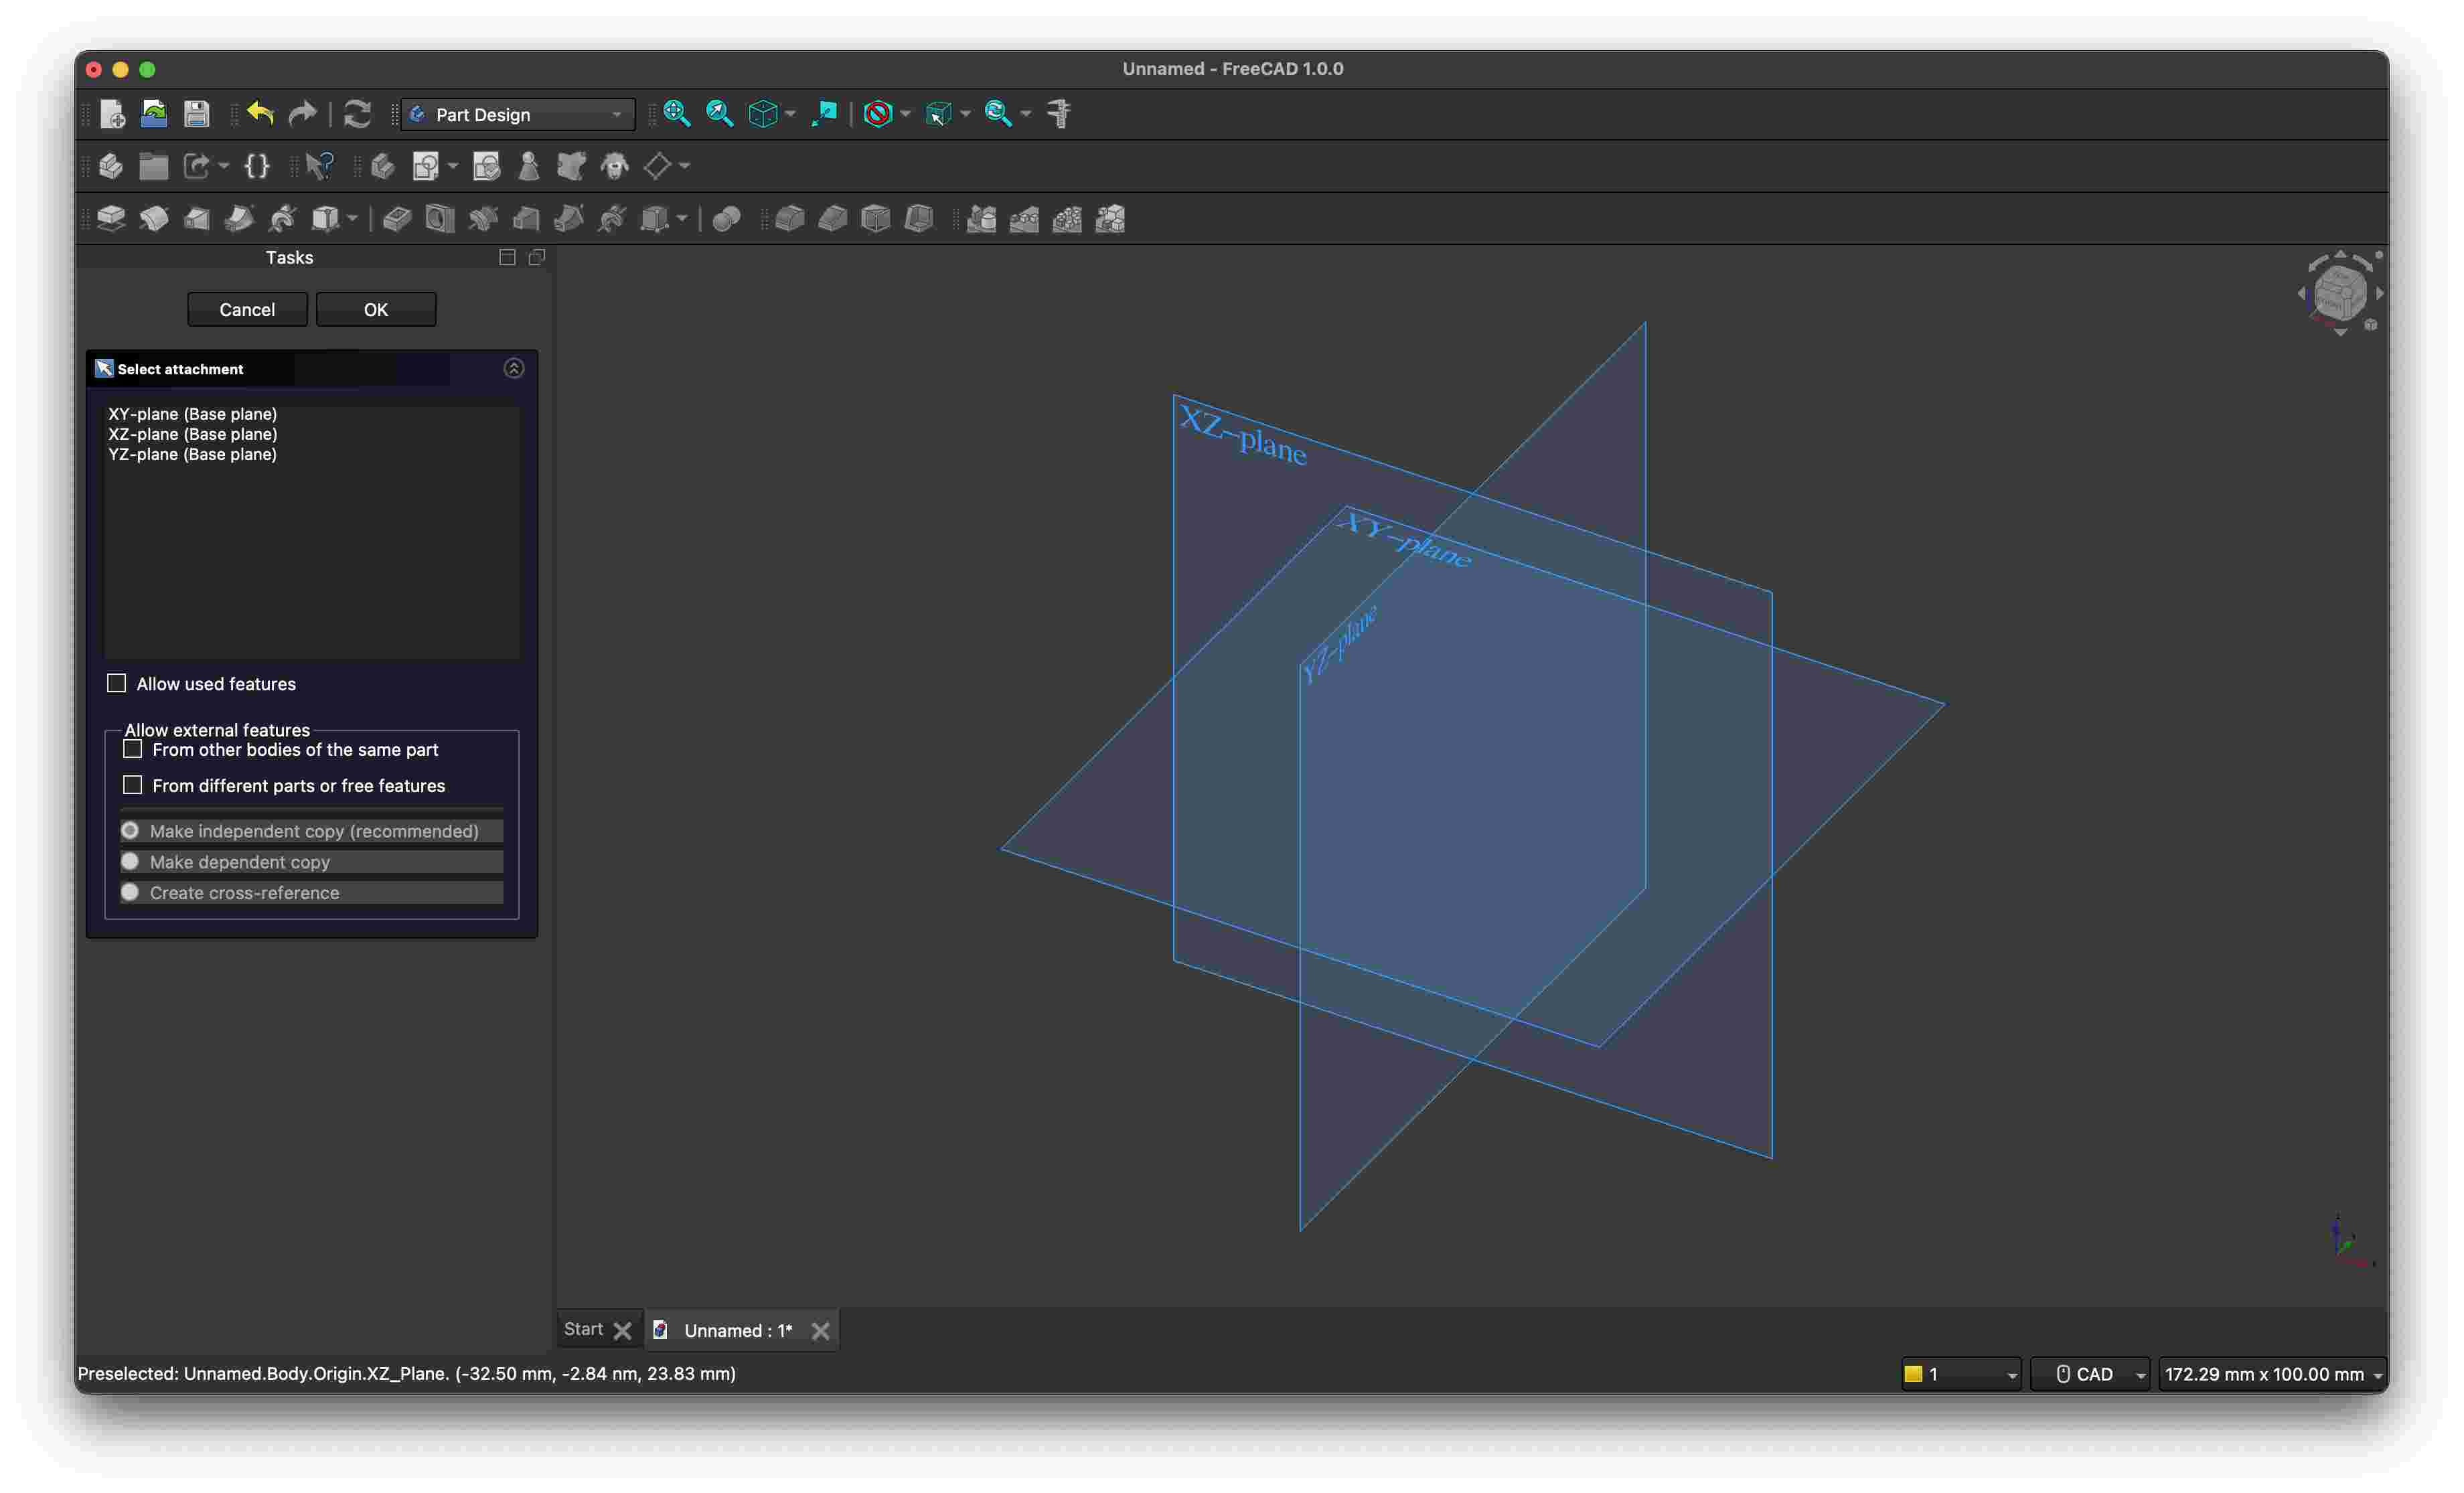
Task: Check From different parts or free features
Action: (133, 785)
